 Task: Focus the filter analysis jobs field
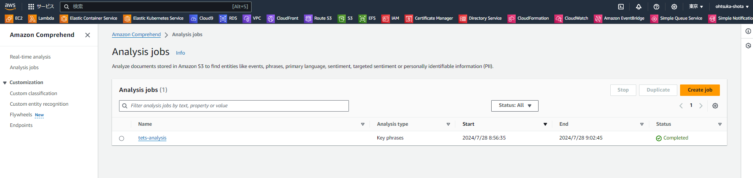tap(234, 106)
